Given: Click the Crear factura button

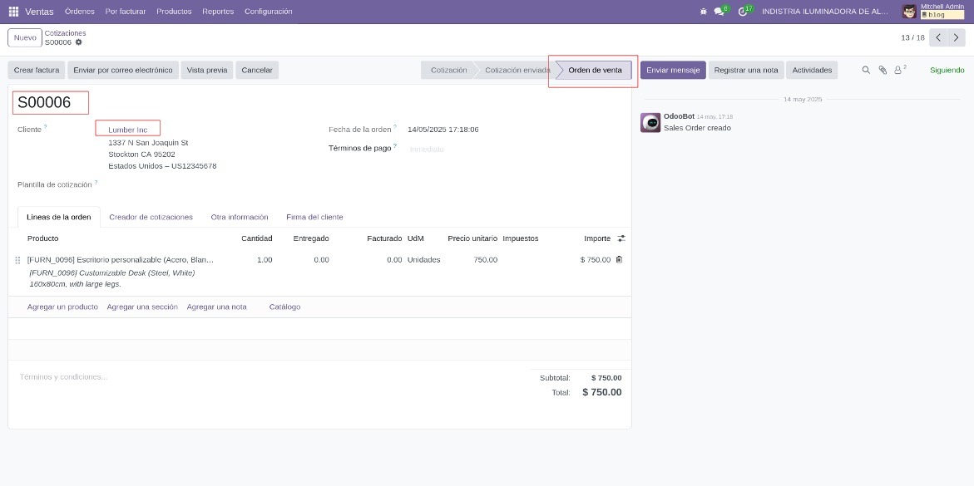Looking at the screenshot, I should click(37, 70).
